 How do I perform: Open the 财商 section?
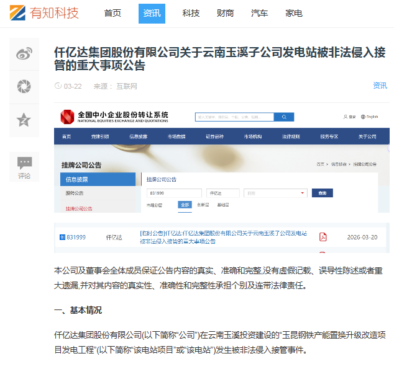click(x=225, y=13)
